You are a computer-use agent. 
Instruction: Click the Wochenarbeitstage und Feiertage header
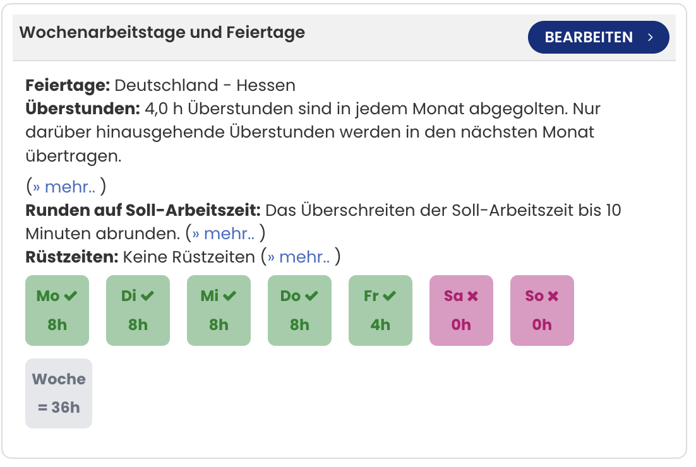coord(162,33)
